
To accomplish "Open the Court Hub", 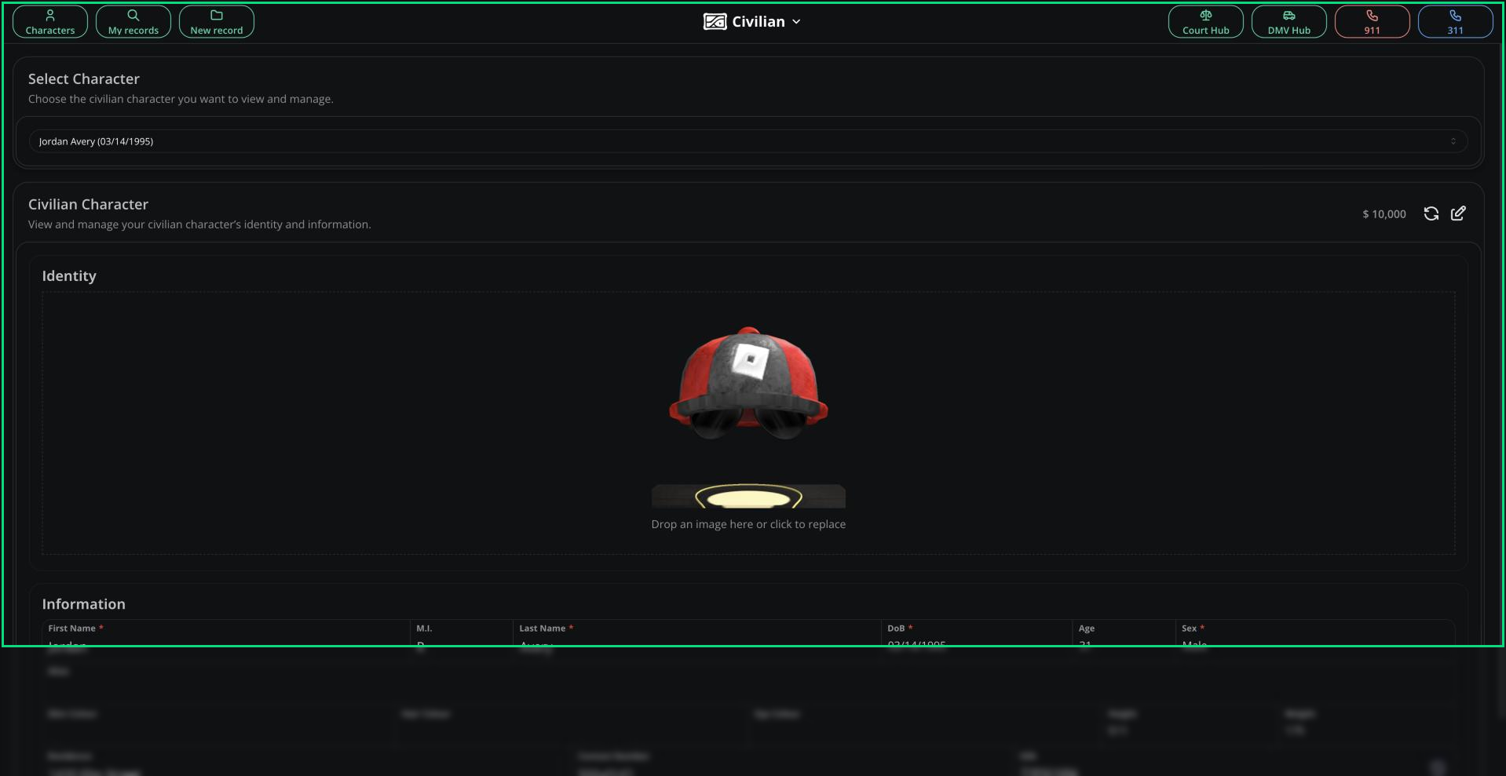I will [1205, 22].
